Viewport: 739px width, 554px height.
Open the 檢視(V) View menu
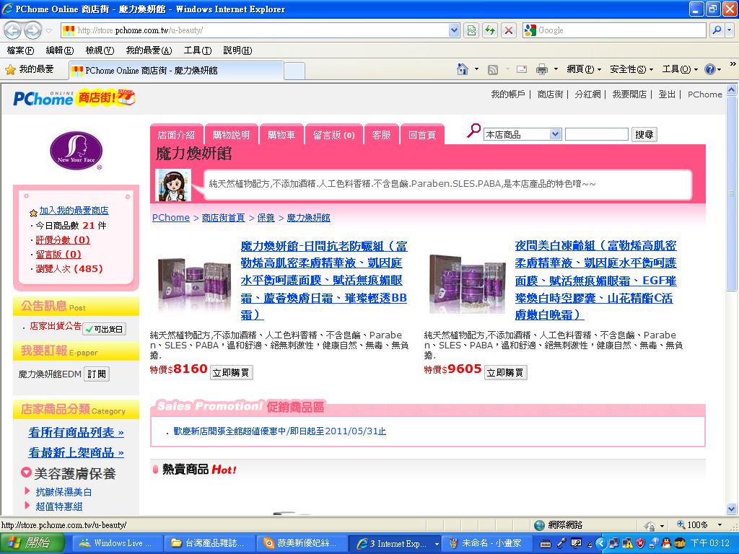(100, 50)
